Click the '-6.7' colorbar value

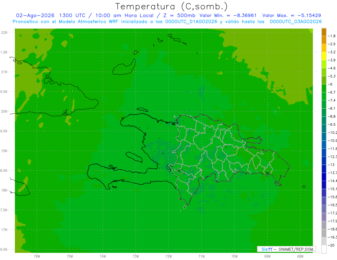click(332, 92)
